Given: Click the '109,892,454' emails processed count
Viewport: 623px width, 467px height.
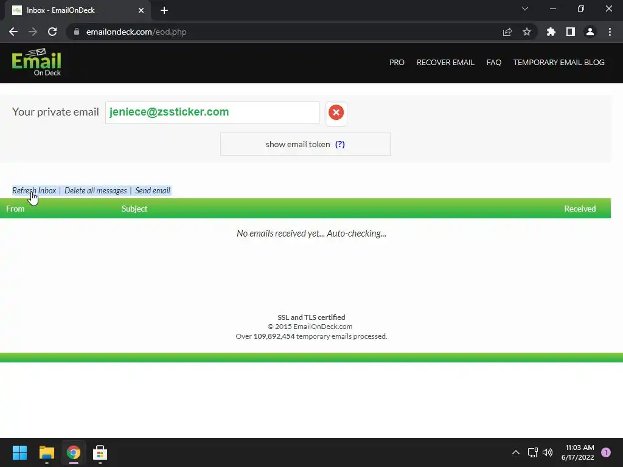Looking at the screenshot, I should (x=274, y=336).
